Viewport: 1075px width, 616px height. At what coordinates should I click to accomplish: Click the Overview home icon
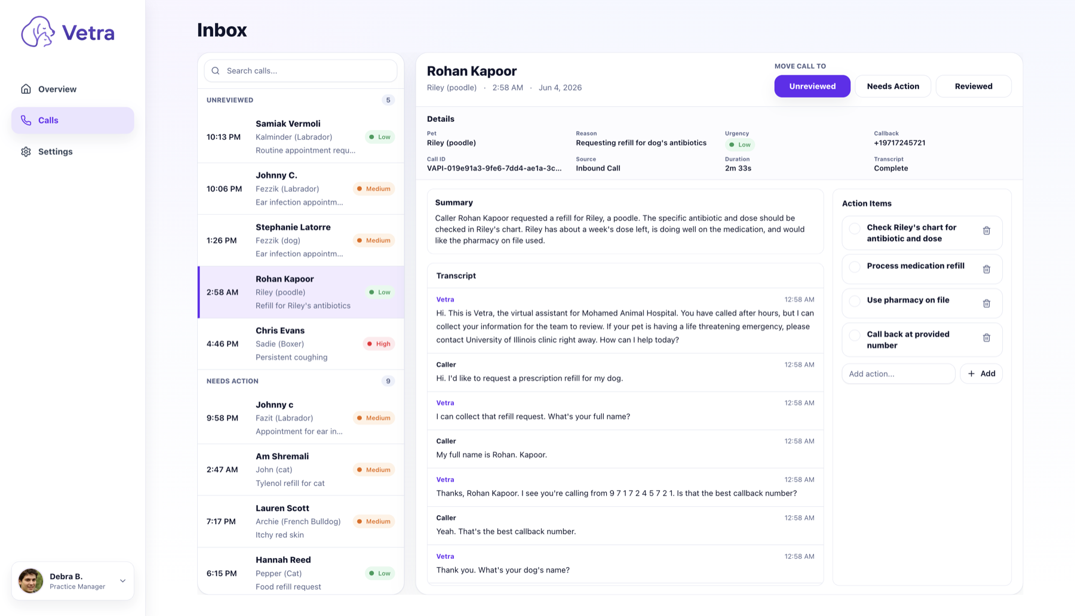pyautogui.click(x=26, y=89)
